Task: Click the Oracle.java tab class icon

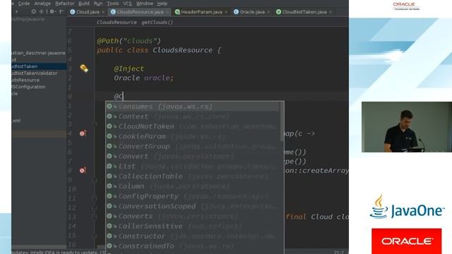Action: point(236,12)
